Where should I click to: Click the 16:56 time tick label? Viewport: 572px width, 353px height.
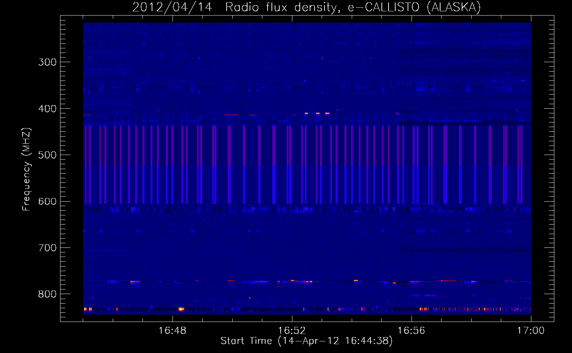click(412, 330)
